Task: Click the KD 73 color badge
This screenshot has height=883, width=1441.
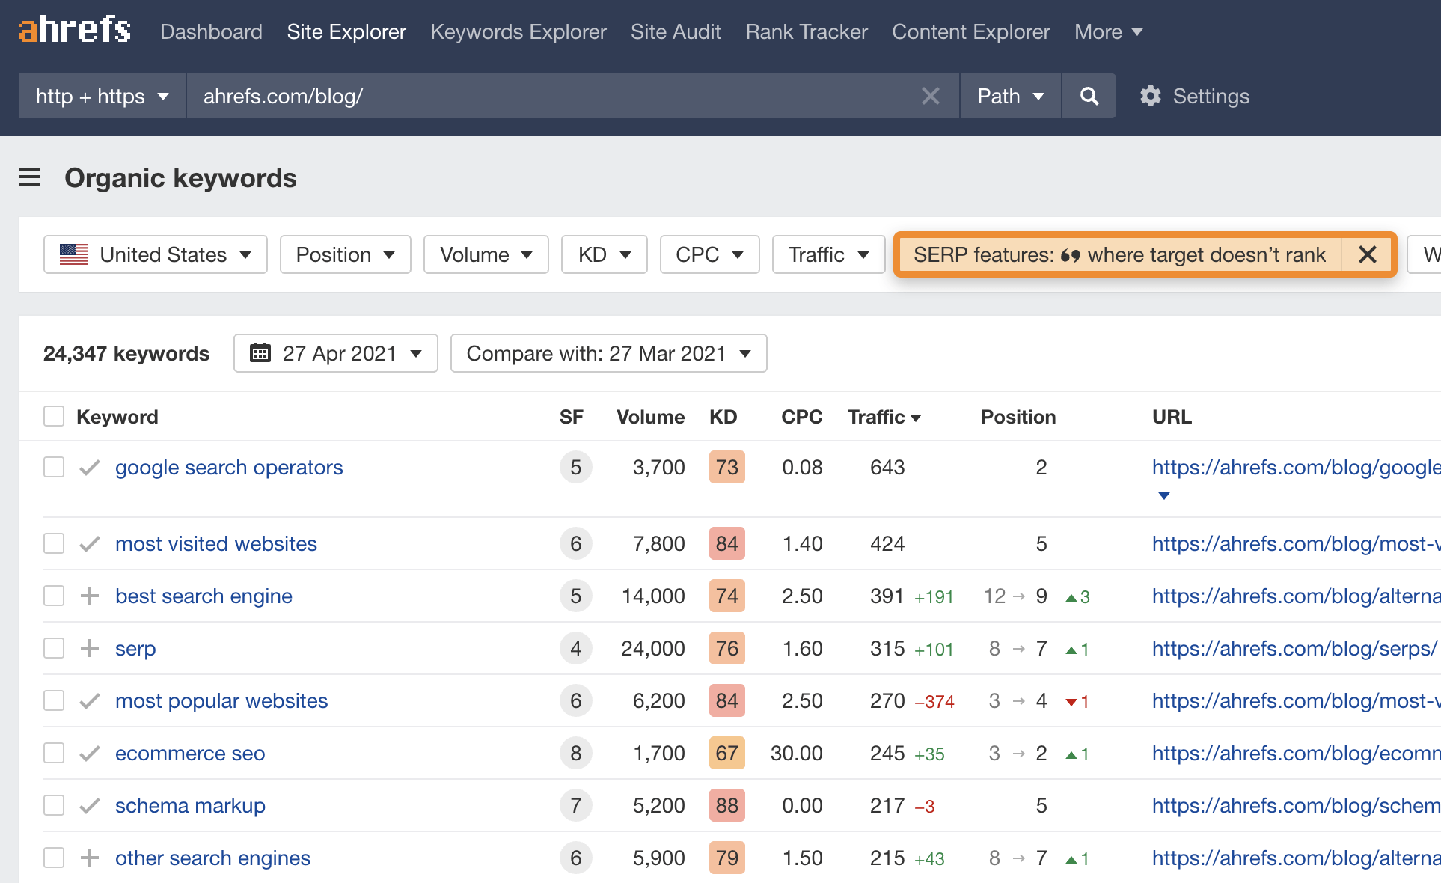Action: (x=726, y=468)
